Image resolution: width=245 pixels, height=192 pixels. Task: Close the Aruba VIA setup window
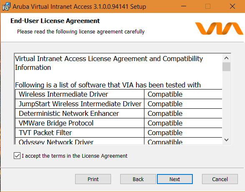(x=232, y=6)
